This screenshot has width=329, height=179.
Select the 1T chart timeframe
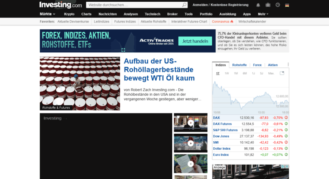pyautogui.click(x=218, y=73)
